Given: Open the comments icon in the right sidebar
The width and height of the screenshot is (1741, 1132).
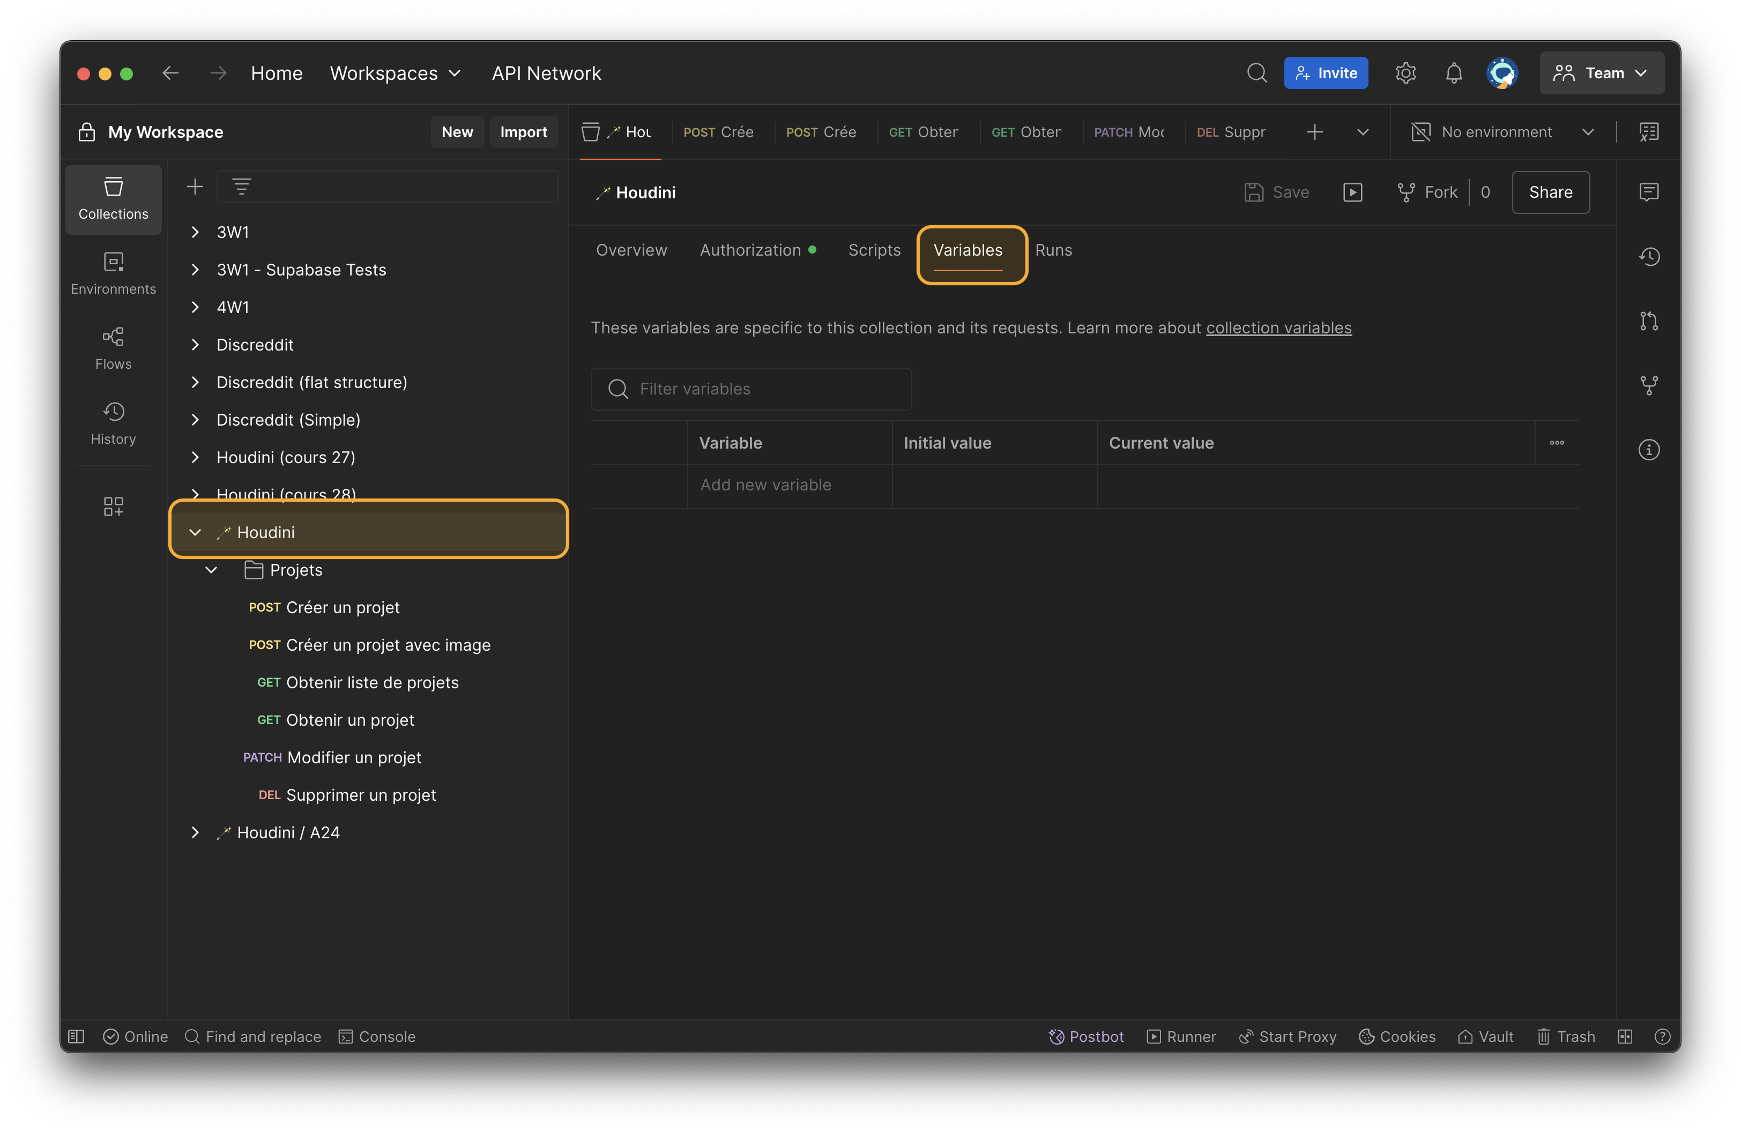Looking at the screenshot, I should coord(1649,192).
